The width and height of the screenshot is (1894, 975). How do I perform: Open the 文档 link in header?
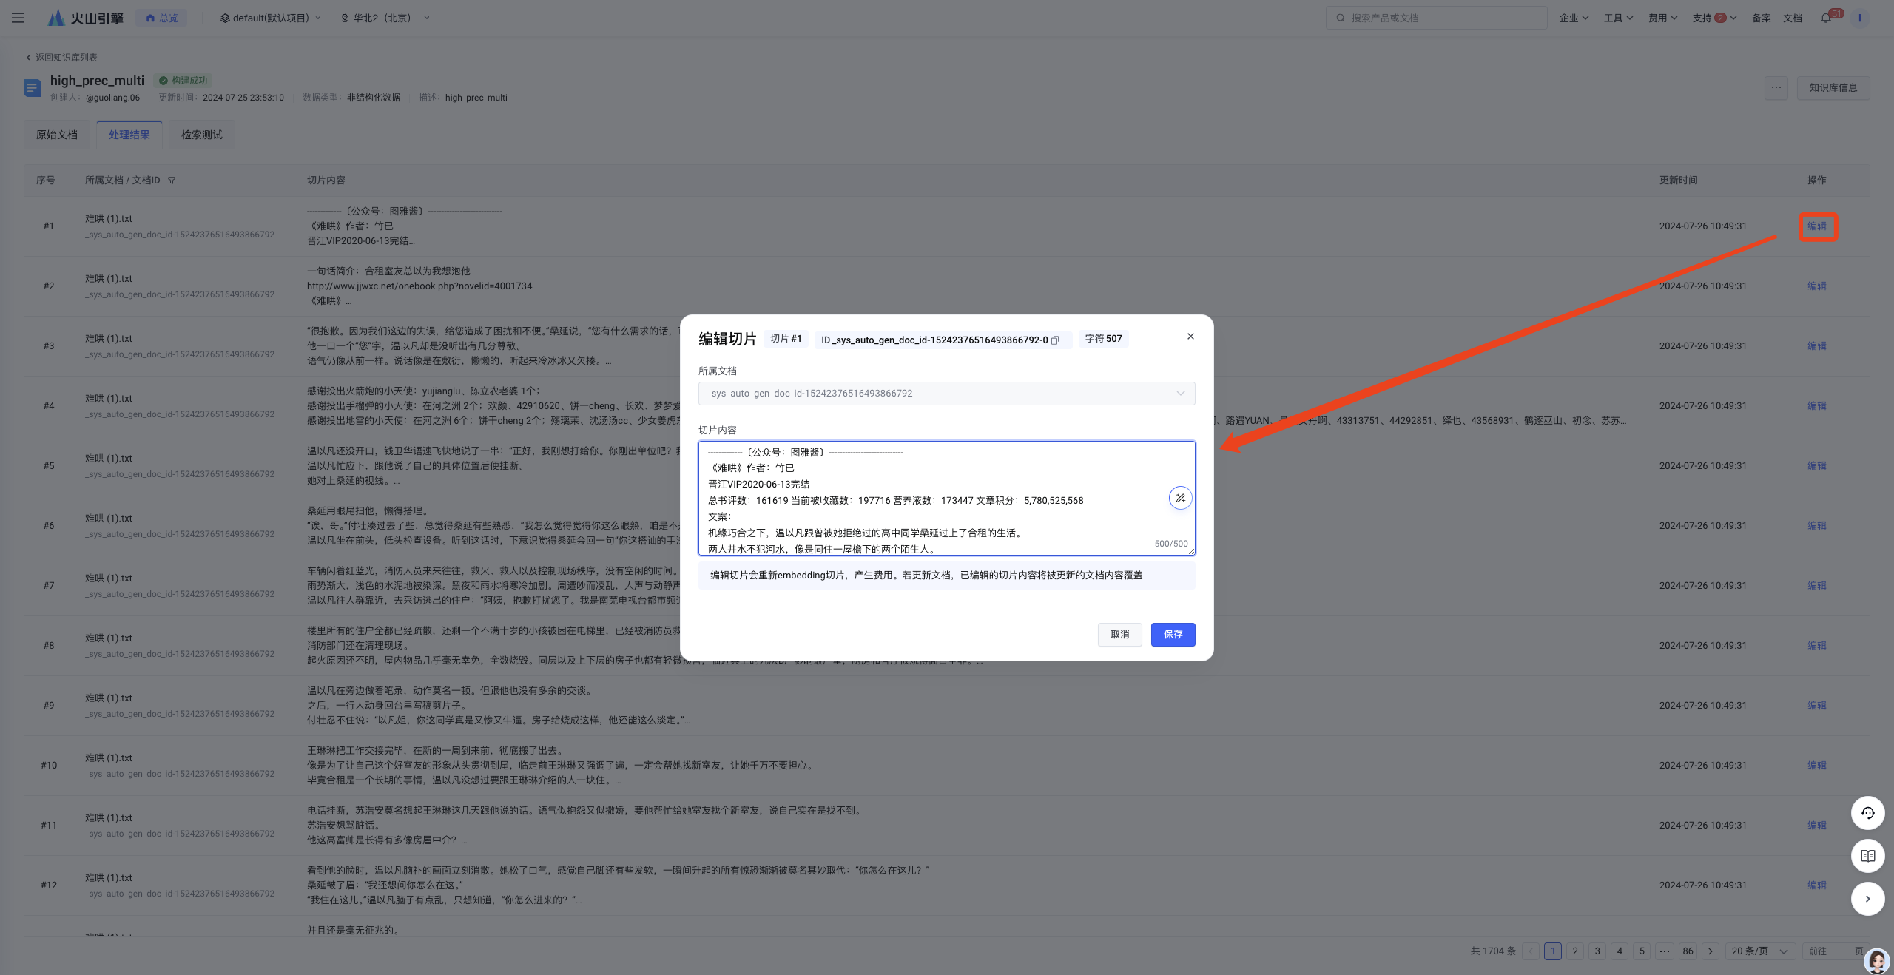[1792, 18]
